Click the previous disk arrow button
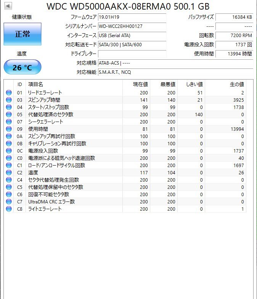The width and height of the screenshot is (257, 299). point(8,6)
